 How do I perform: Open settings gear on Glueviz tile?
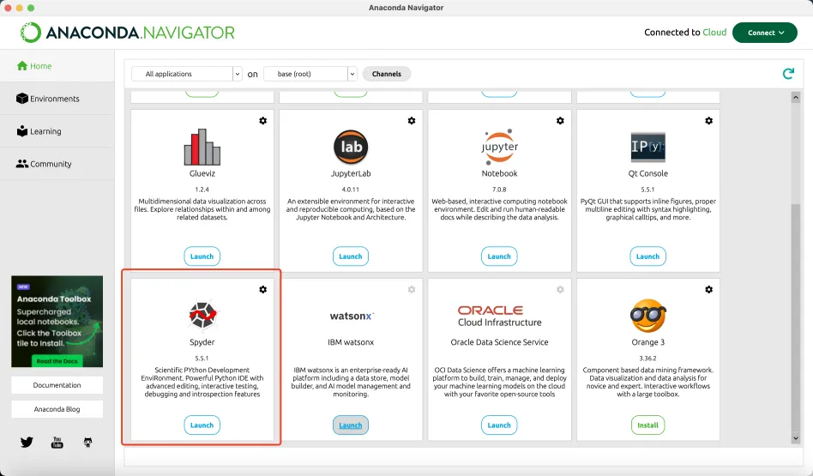263,121
